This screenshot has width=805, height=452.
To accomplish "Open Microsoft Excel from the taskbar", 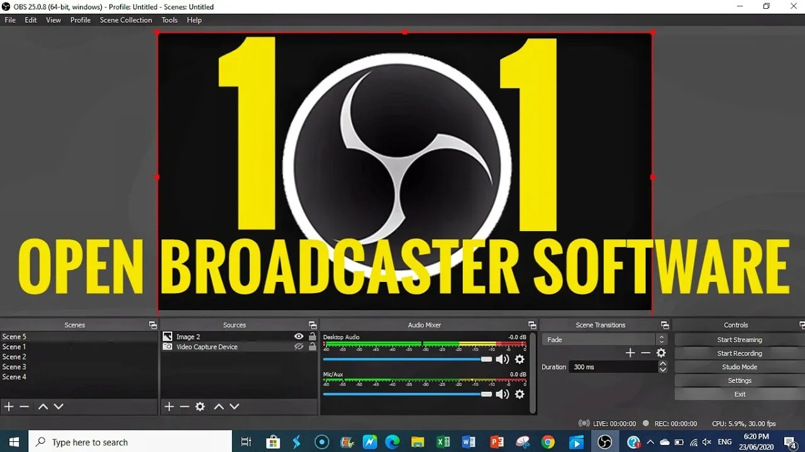I will coord(443,442).
